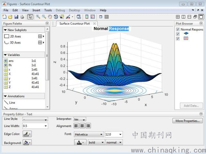Viewport: 206px width, 154px height.
Task: Collapse the Variables section
Action: point(5,55)
